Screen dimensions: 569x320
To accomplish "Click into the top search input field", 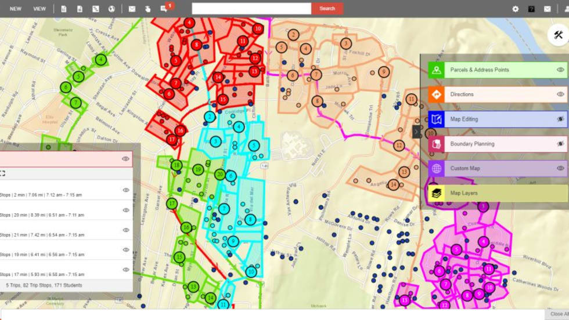I will [x=251, y=9].
